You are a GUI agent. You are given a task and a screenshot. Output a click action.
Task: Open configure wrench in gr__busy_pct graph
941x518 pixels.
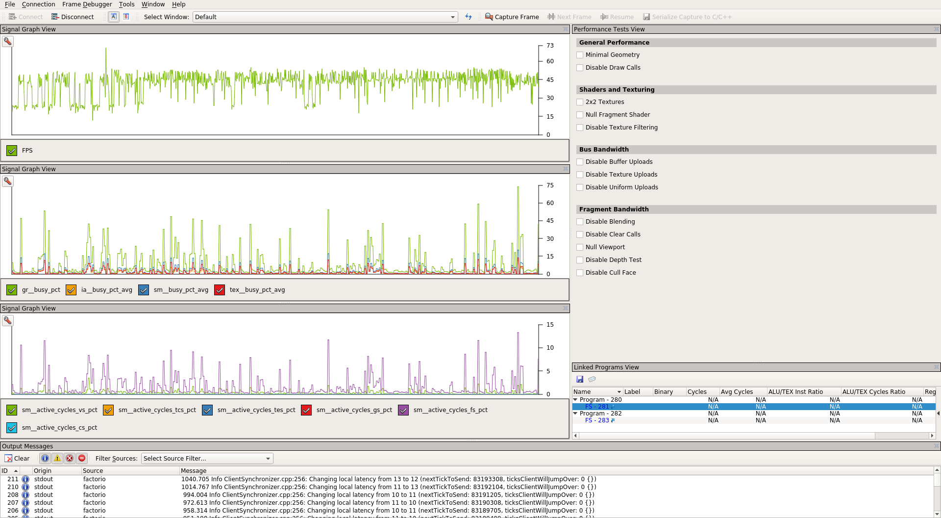click(x=8, y=181)
